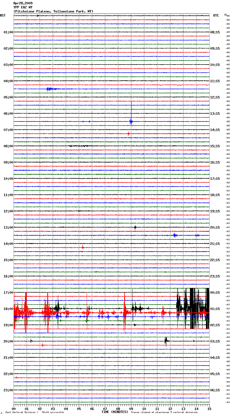Select the 01:00 MST time label
Screen dimensions: 231x416
click(x=8, y=32)
